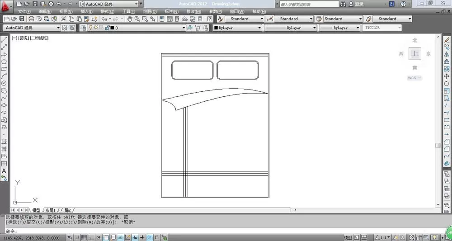Open the ByLayer color dropdown
The width and height of the screenshot is (452, 241).
click(x=237, y=28)
